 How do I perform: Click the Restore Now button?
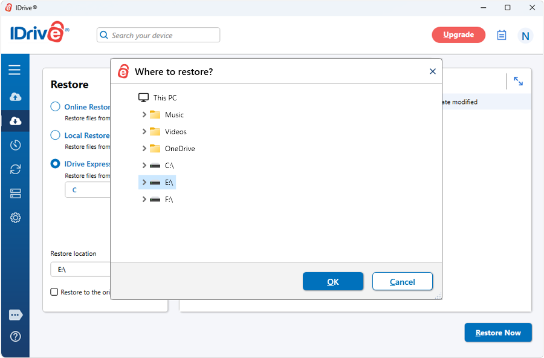(x=498, y=333)
